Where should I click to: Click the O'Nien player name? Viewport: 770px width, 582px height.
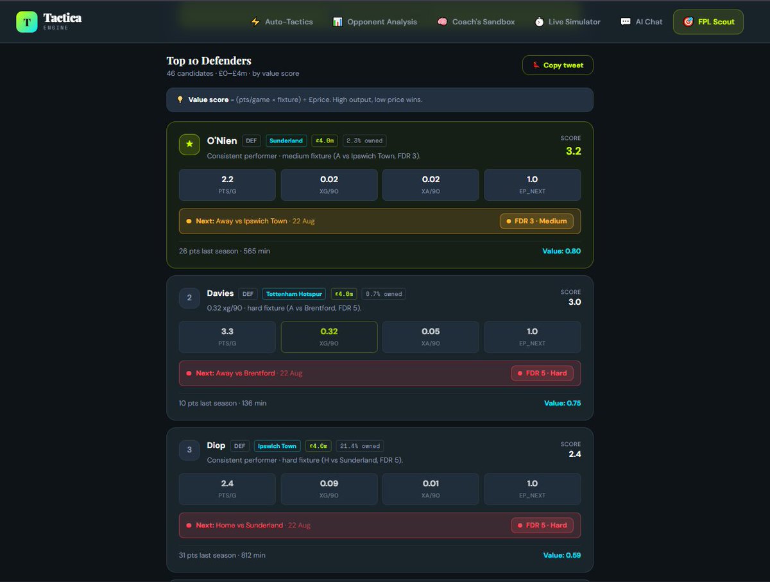coord(222,140)
